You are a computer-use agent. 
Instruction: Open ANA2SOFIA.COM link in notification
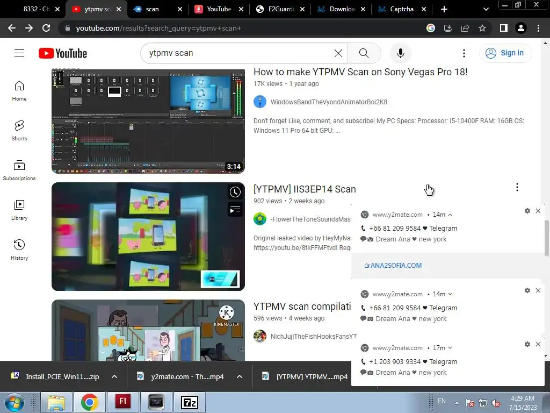coord(393,266)
